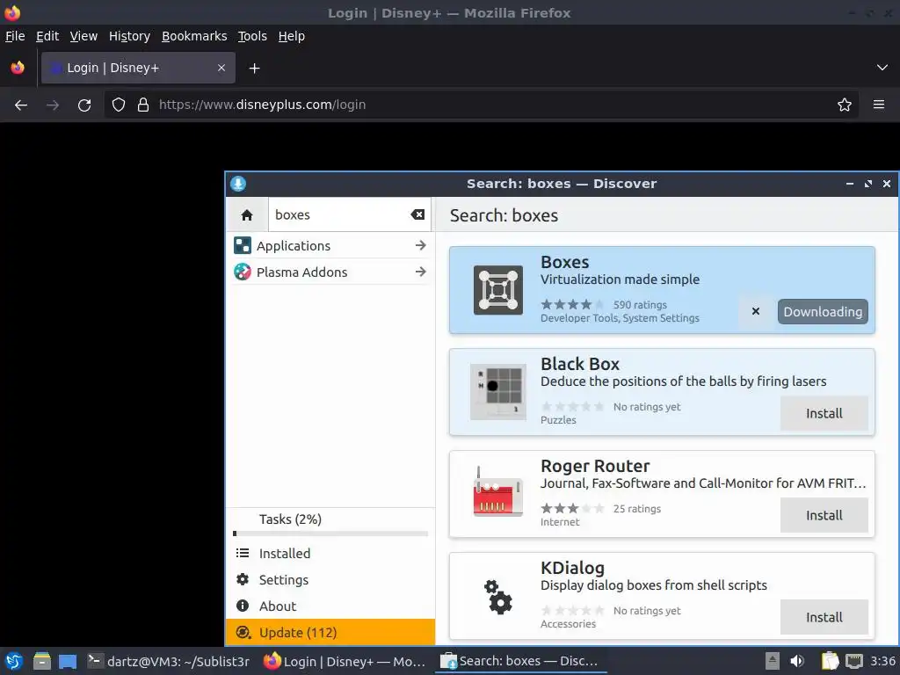Viewport: 900px width, 675px height.
Task: Click the padlock site info icon
Action: tap(143, 105)
